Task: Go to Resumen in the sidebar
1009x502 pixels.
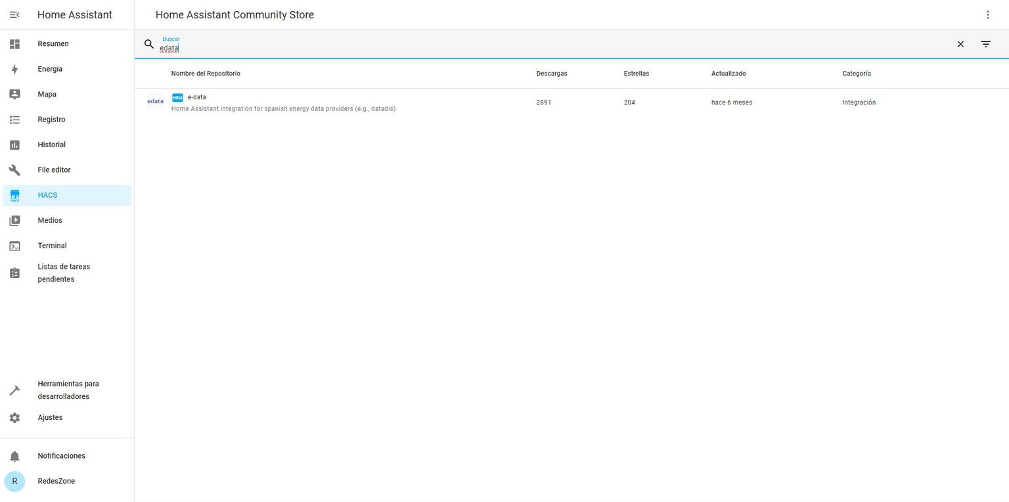Action: pos(67,44)
